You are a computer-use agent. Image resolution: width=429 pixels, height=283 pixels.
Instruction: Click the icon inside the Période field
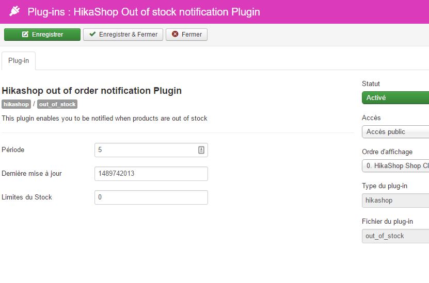[x=201, y=150]
